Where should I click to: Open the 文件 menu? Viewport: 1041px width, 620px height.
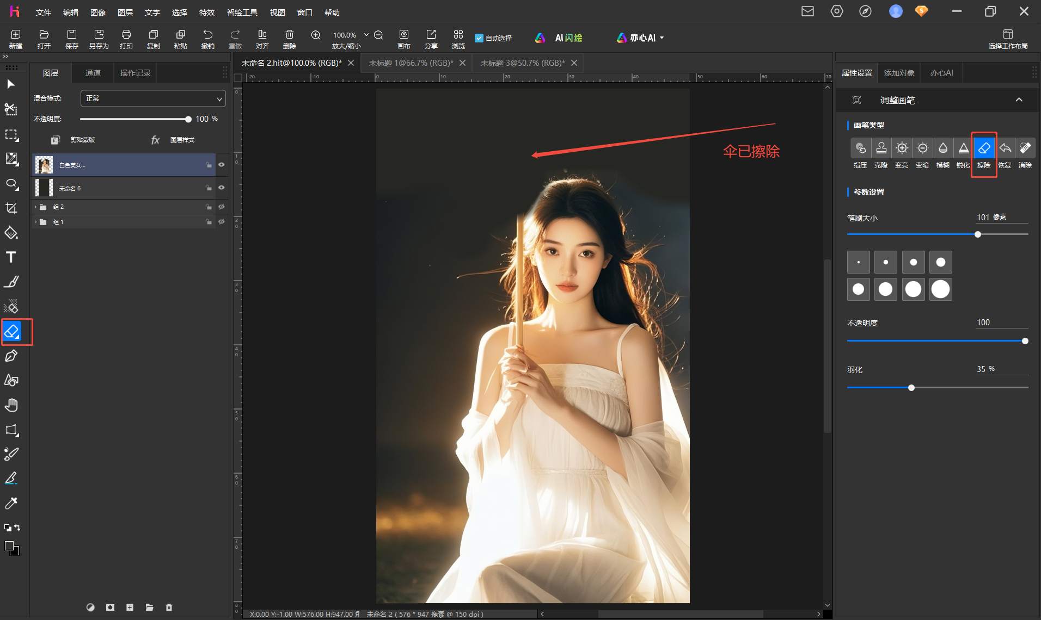(x=43, y=12)
